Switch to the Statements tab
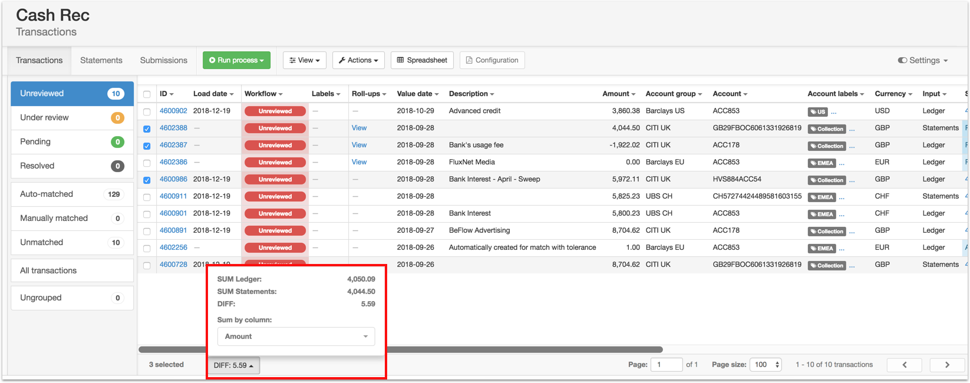Image resolution: width=970 pixels, height=383 pixels. [x=101, y=60]
